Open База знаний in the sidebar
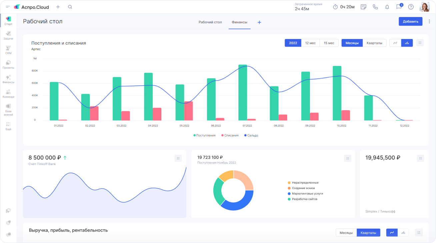The width and height of the screenshot is (436, 243). click(x=8, y=110)
